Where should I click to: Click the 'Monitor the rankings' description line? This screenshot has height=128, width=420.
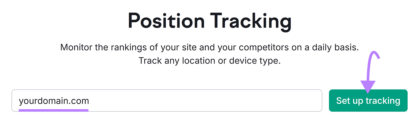[x=209, y=47]
